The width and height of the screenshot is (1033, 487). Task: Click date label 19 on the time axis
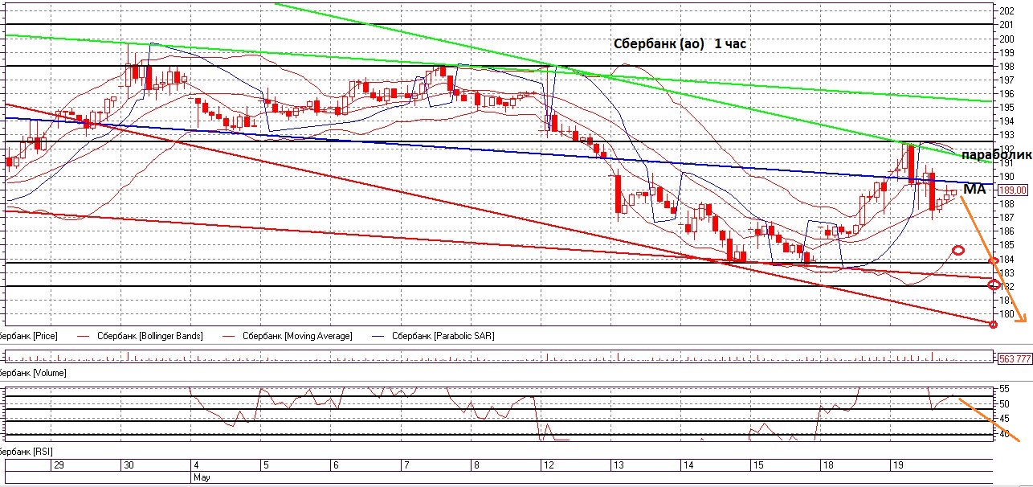point(898,465)
